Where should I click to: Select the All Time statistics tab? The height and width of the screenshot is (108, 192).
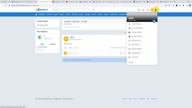click(x=52, y=44)
